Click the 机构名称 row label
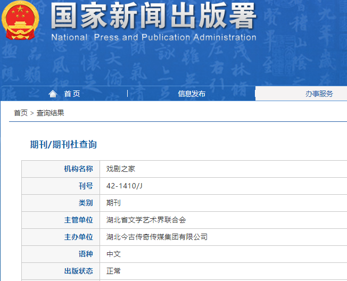The height and width of the screenshot is (281, 347). (79, 169)
